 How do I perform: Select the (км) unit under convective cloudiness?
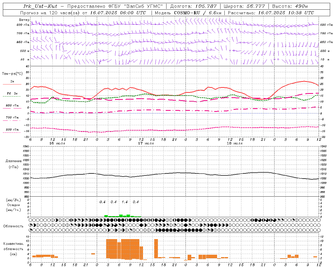point(13,254)
